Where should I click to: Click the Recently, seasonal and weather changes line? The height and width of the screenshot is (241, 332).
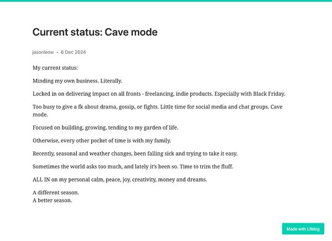coord(135,153)
